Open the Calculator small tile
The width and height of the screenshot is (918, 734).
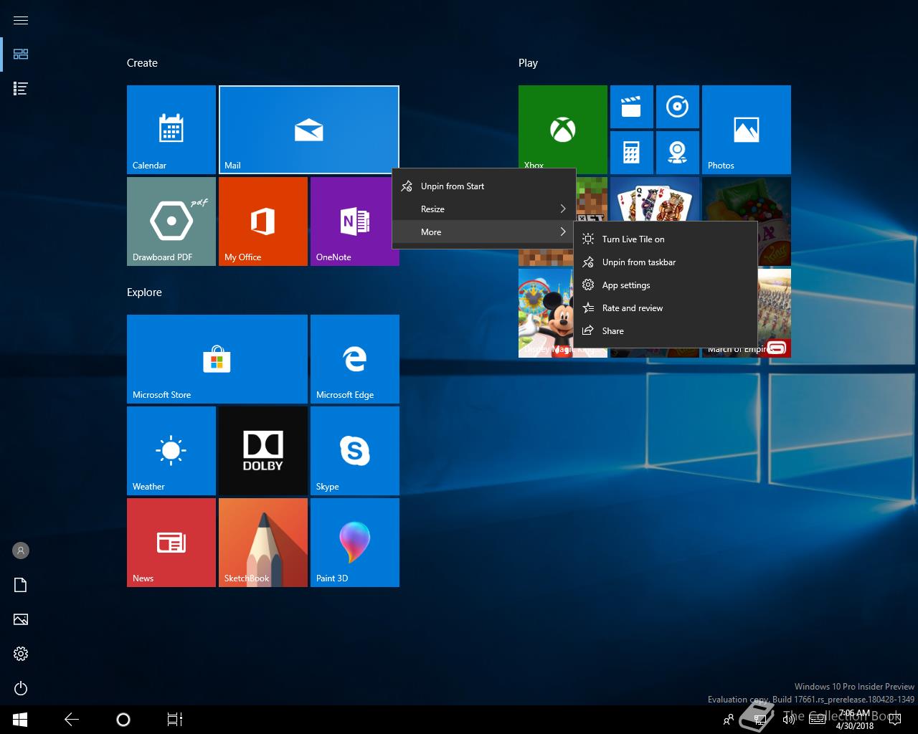click(632, 153)
